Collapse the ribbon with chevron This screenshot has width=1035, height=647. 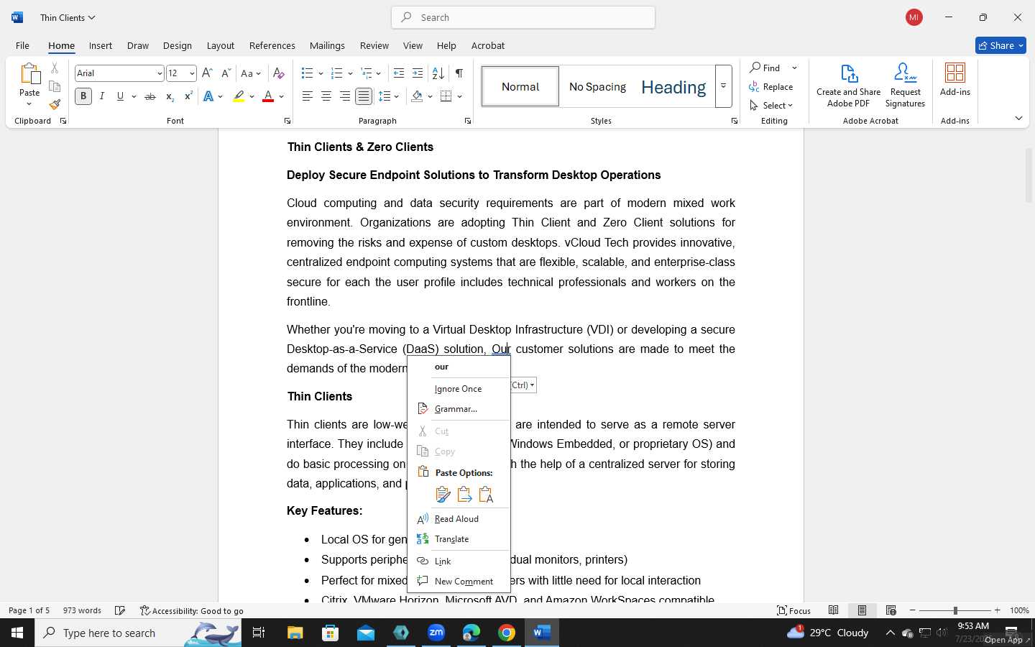point(1018,118)
